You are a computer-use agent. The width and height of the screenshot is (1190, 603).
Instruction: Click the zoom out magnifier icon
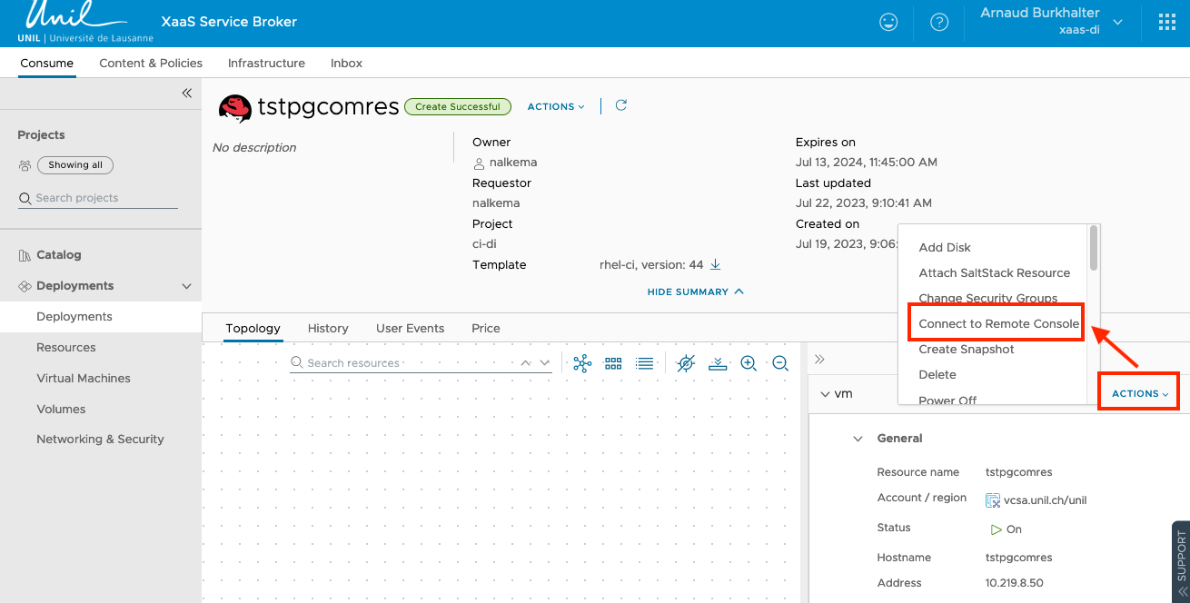coord(780,363)
